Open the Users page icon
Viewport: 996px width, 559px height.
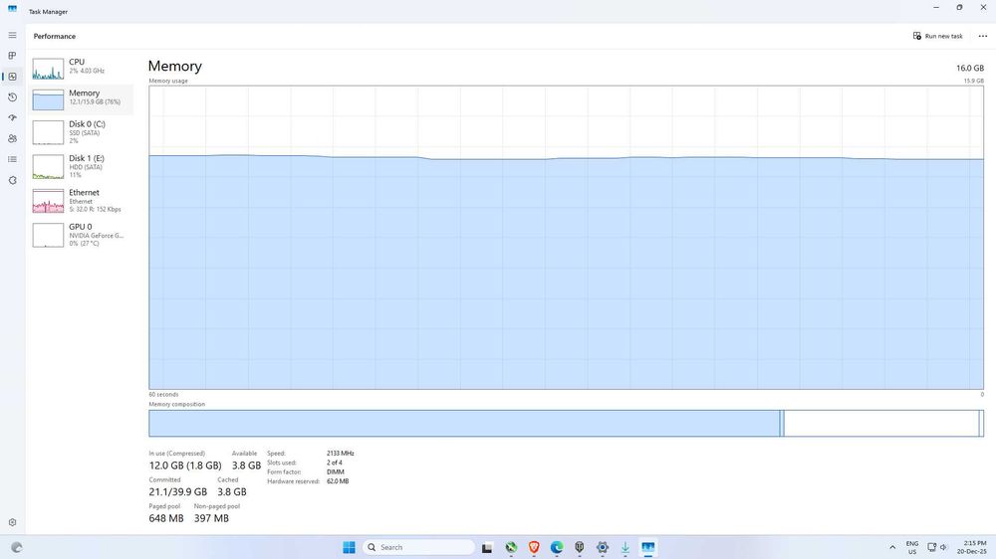[12, 138]
